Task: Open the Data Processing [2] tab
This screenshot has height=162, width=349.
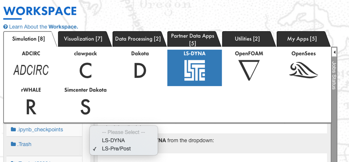Action: [138, 39]
